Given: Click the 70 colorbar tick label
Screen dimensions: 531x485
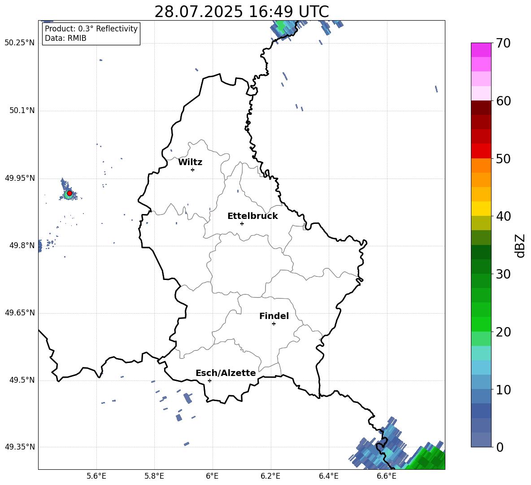Looking at the screenshot, I should (503, 44).
